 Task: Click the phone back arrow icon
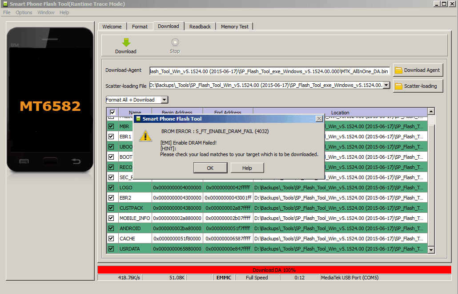point(76,161)
